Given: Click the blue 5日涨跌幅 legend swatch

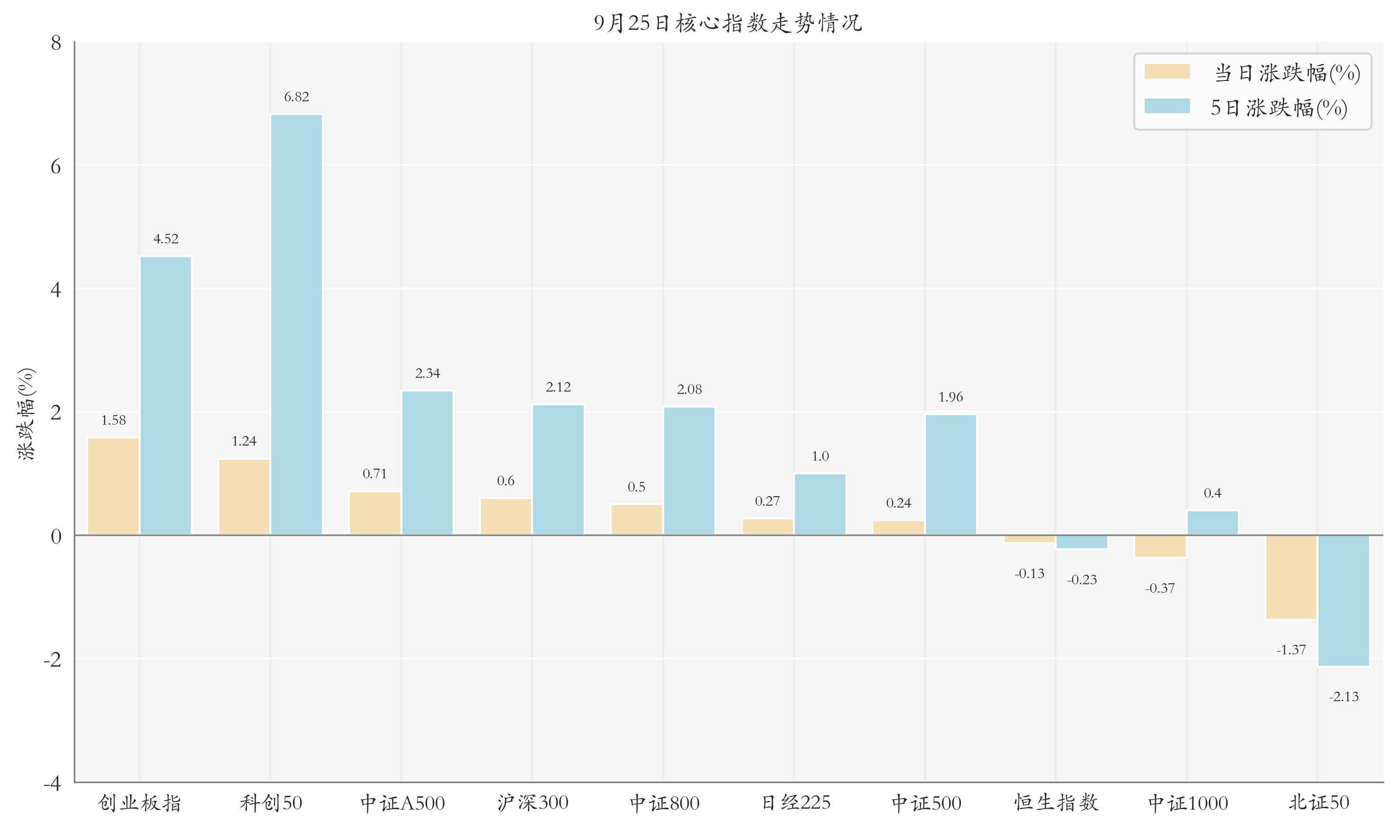Looking at the screenshot, I should coord(1167,106).
